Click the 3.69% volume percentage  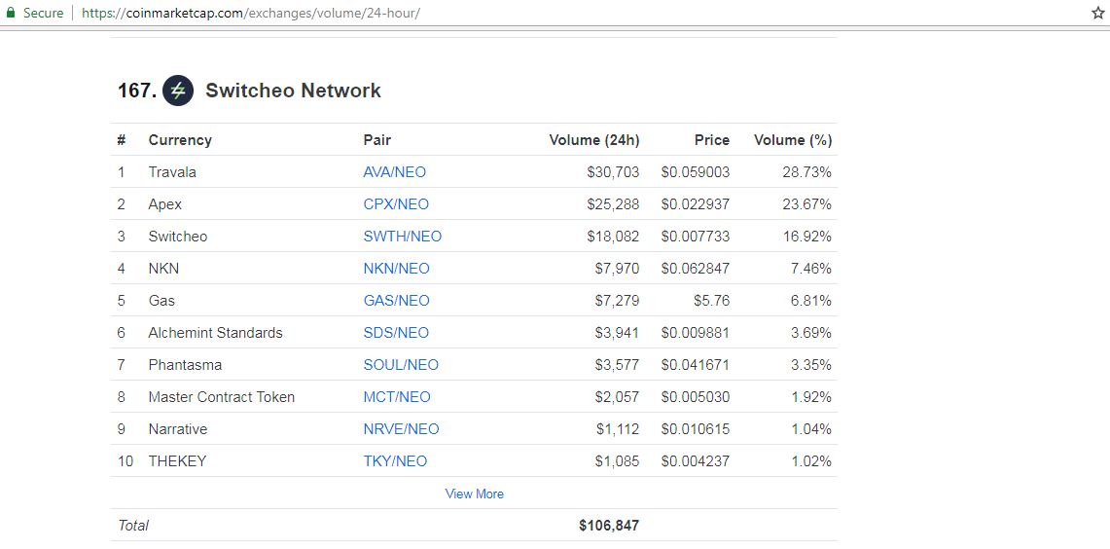click(x=811, y=332)
